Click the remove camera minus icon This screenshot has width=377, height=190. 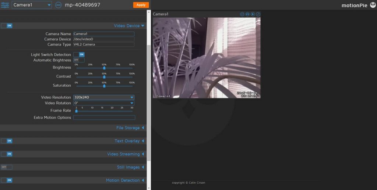pyautogui.click(x=58, y=5)
